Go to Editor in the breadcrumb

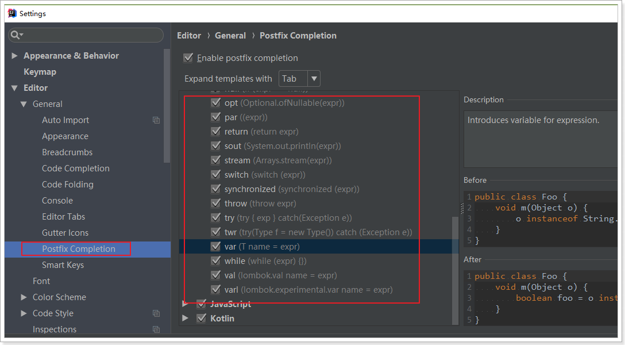(189, 36)
